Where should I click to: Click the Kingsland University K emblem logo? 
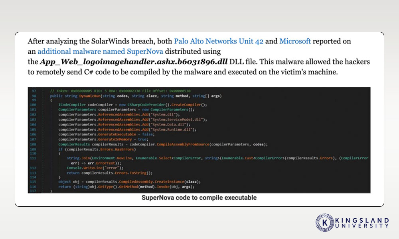325,223
